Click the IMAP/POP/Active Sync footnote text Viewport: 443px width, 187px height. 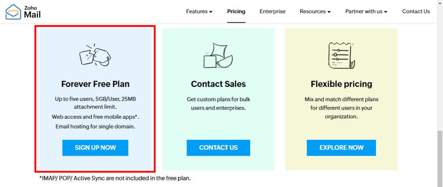(115, 178)
